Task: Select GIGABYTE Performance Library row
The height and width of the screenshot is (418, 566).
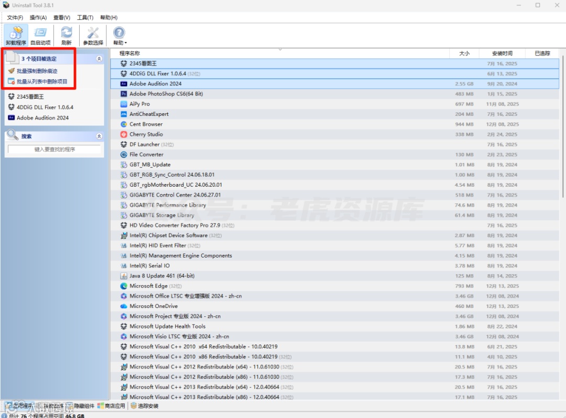Action: pos(334,205)
